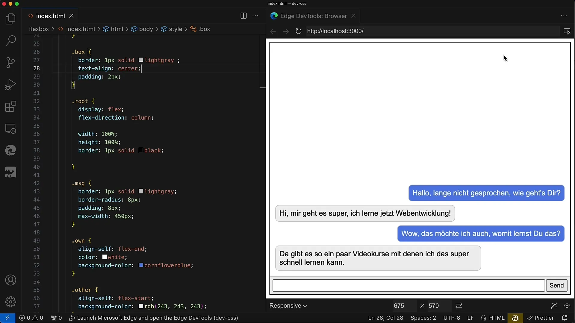Close the Edge DevTools Browser tab
The width and height of the screenshot is (575, 323).
pyautogui.click(x=353, y=16)
